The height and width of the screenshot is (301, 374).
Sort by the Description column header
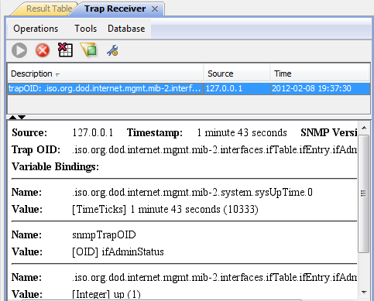pos(105,74)
